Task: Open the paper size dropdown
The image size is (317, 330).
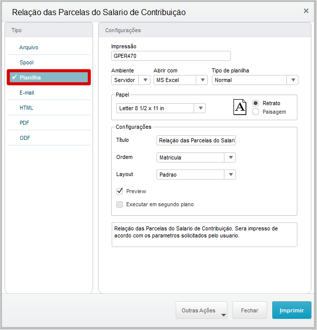Action: tap(161, 108)
